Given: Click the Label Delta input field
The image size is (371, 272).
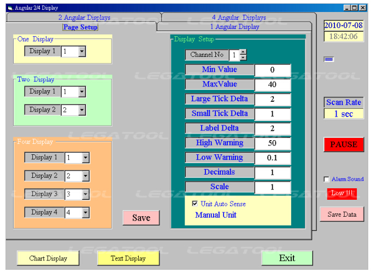Looking at the screenshot, I should (272, 129).
